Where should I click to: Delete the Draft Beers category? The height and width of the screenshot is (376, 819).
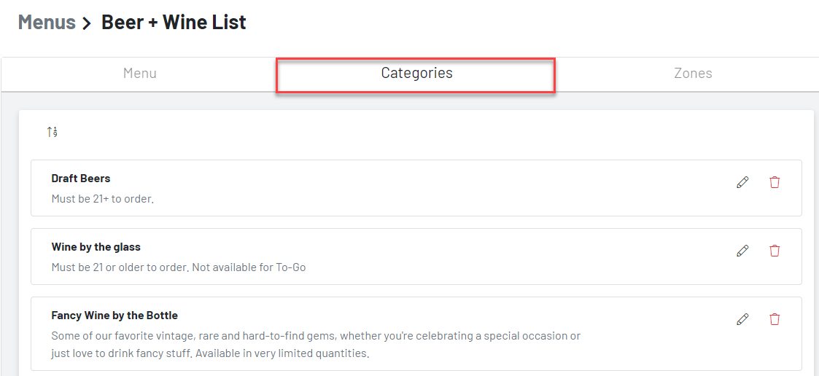pyautogui.click(x=775, y=182)
